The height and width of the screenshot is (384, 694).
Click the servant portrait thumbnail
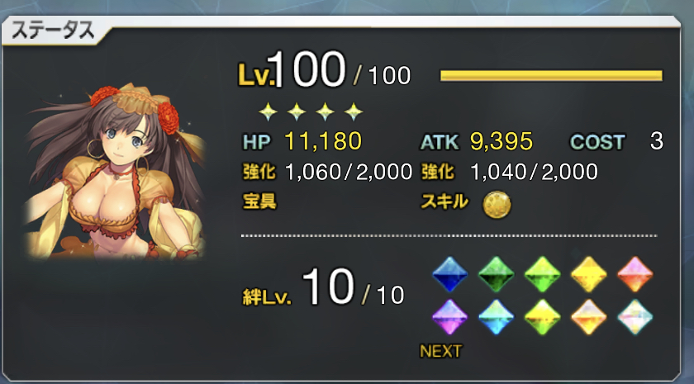[116, 170]
